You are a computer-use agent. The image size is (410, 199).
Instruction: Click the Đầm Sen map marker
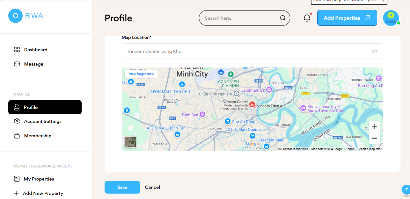tap(202, 114)
